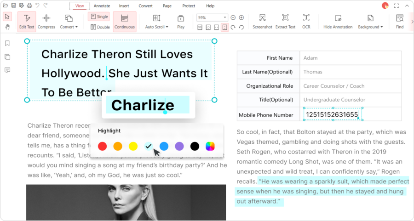Open the Protect tab
The height and width of the screenshot is (221, 414).
[x=189, y=6]
